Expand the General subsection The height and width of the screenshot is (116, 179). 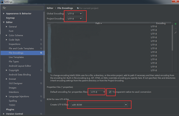(x=6, y=27)
